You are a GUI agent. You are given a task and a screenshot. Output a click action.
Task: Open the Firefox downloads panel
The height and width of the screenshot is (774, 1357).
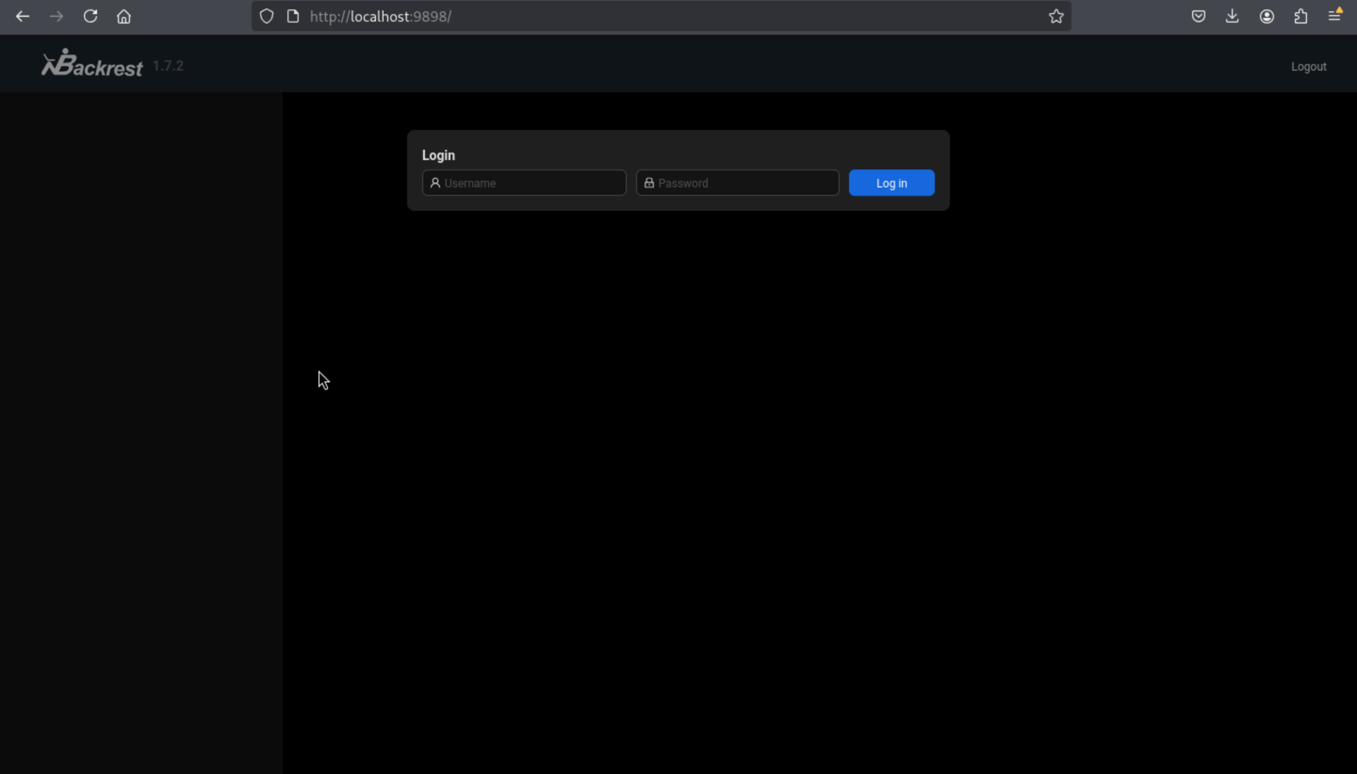1232,16
